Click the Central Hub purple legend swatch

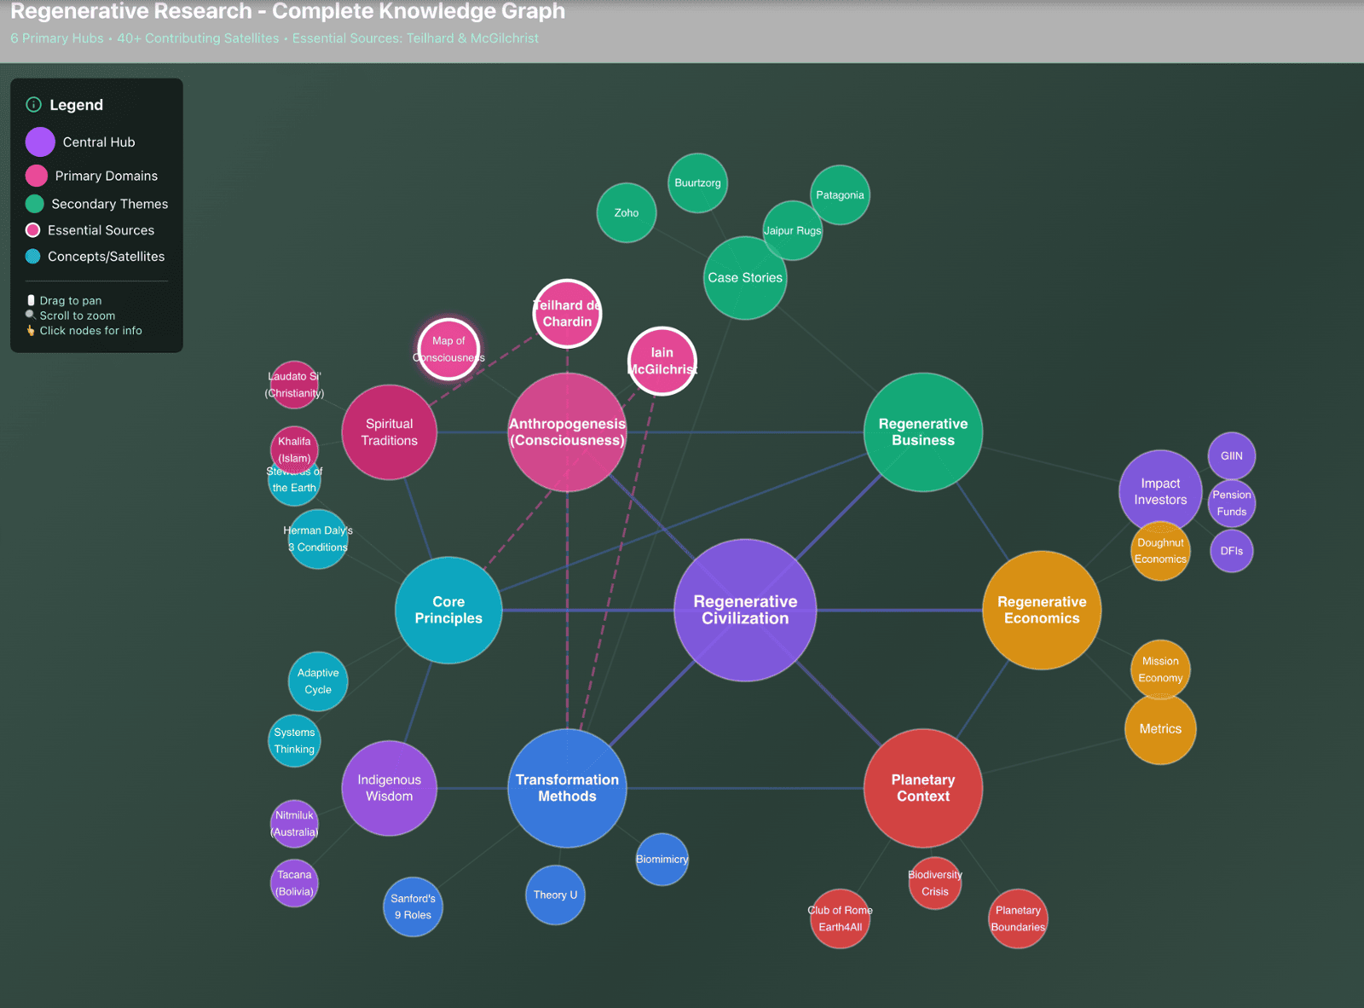pos(40,142)
